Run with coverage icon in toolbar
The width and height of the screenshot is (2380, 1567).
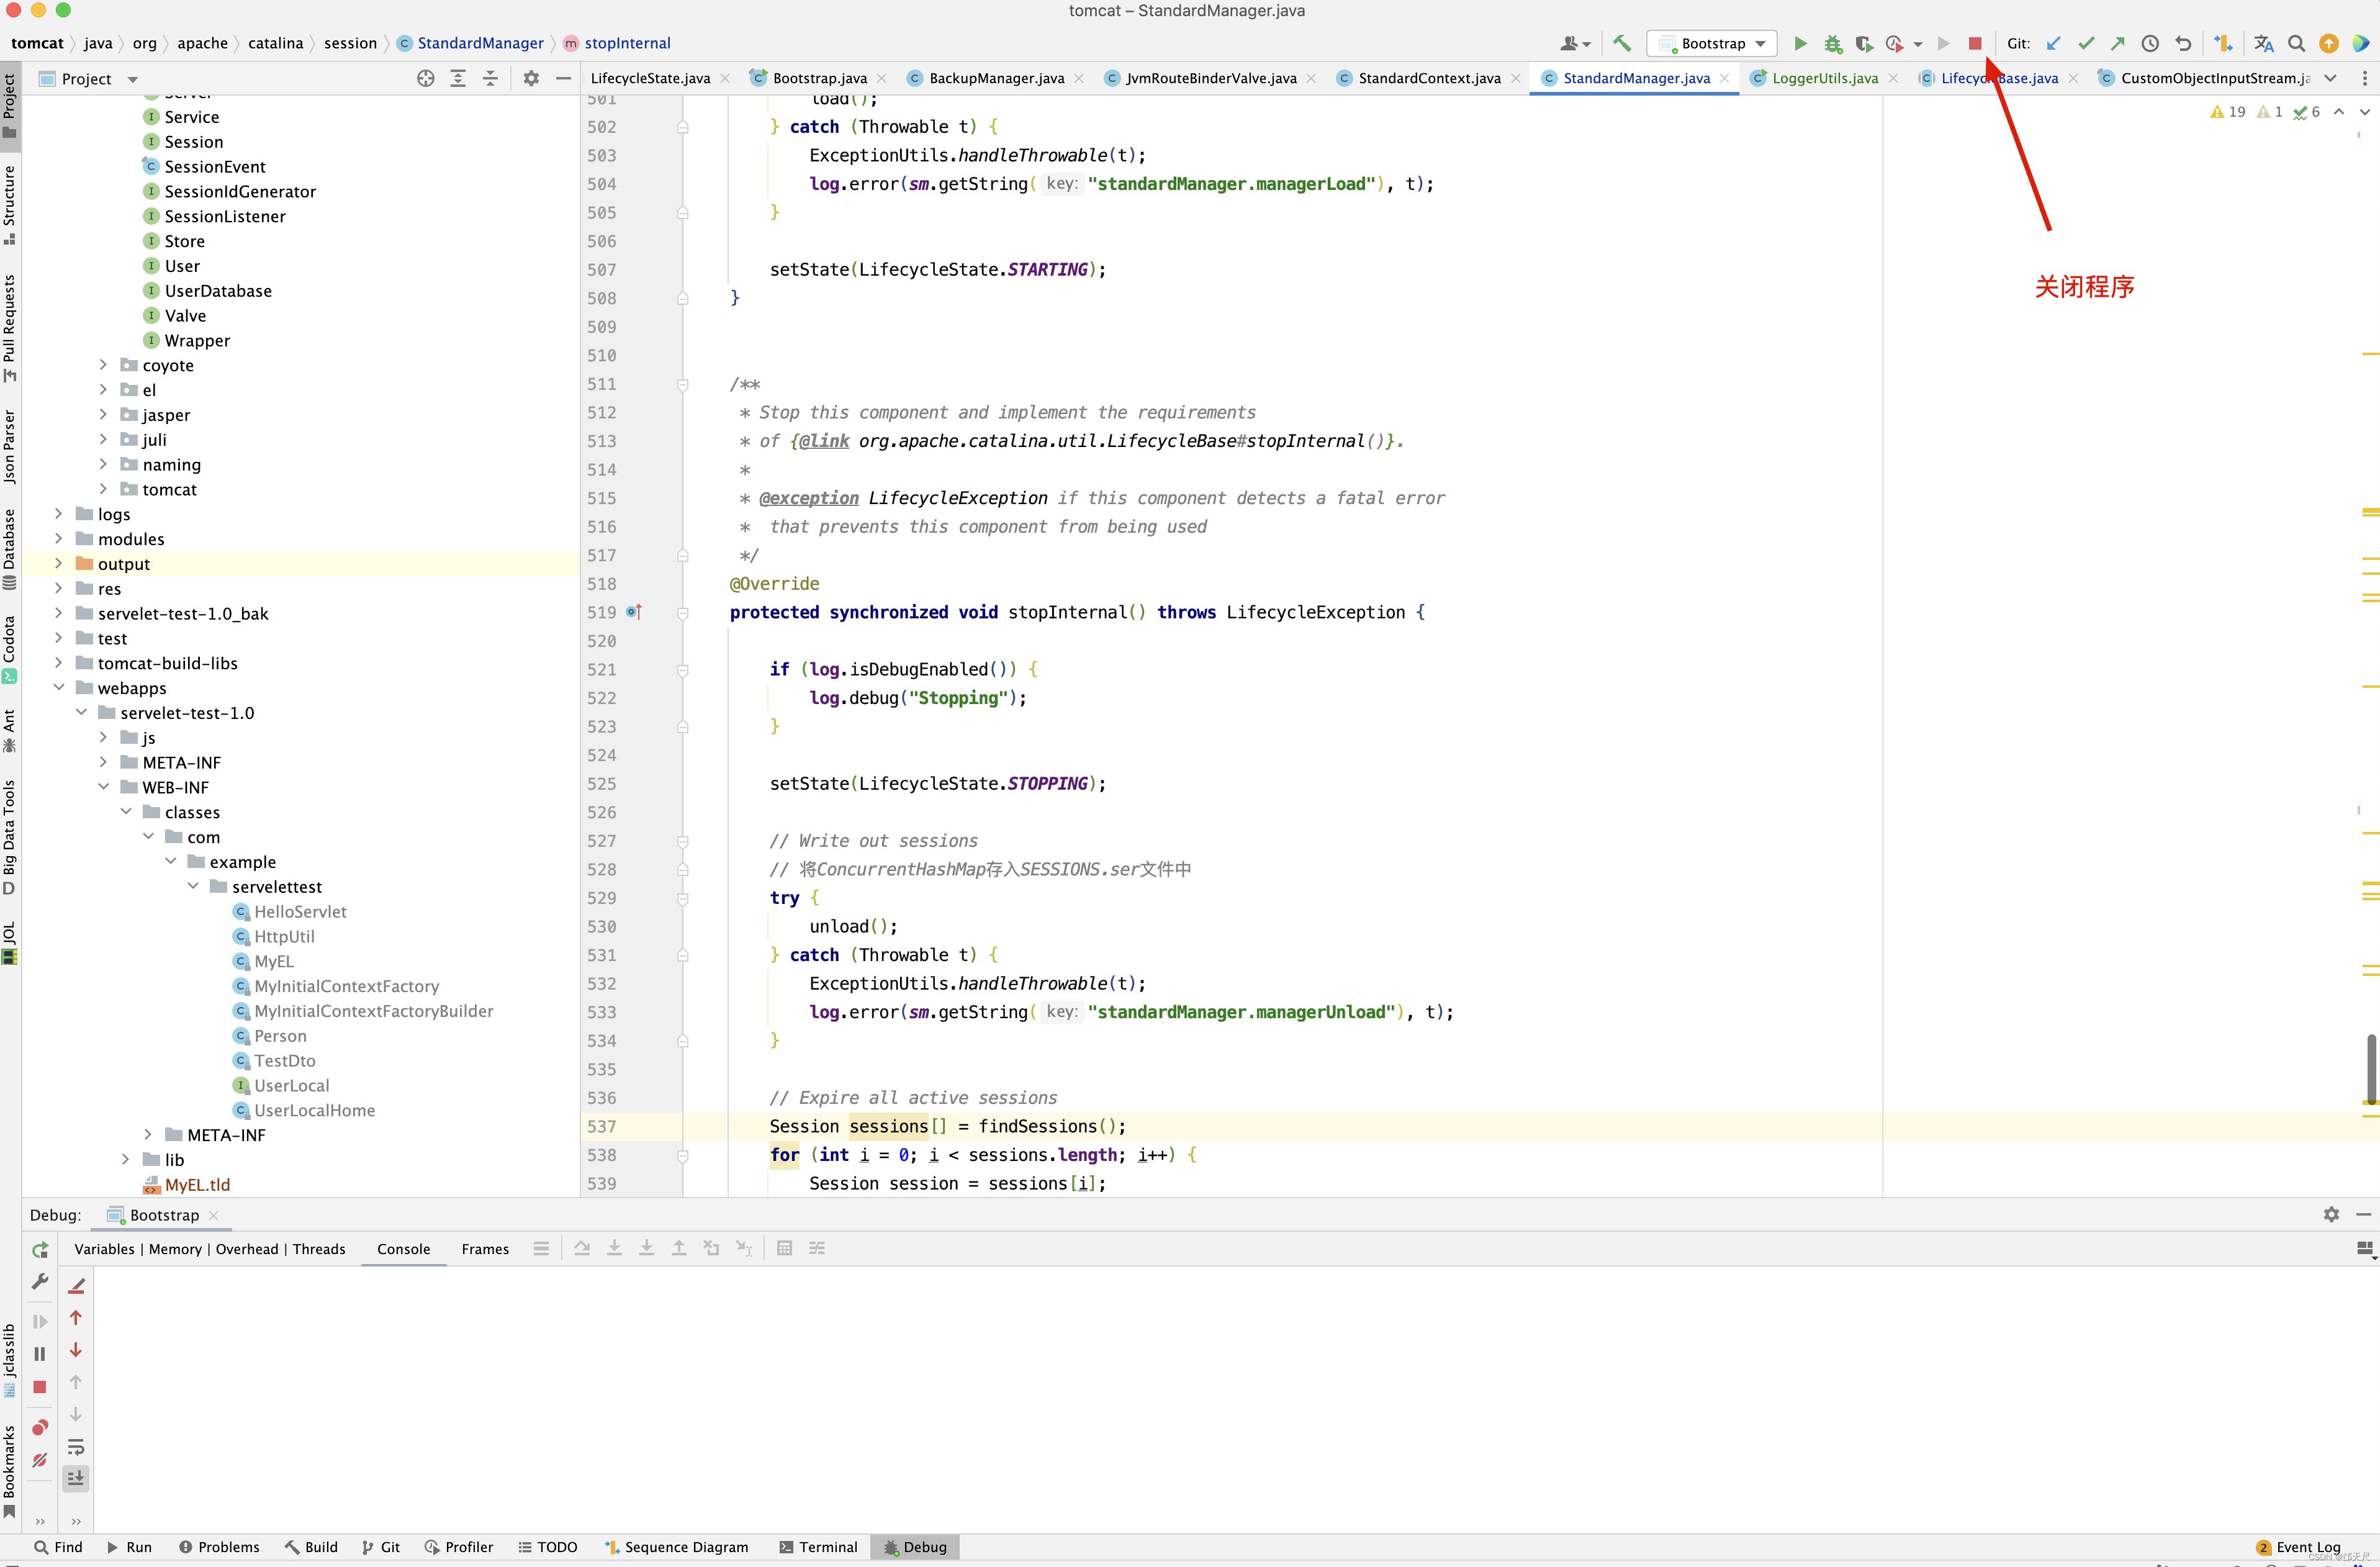pyautogui.click(x=1864, y=43)
